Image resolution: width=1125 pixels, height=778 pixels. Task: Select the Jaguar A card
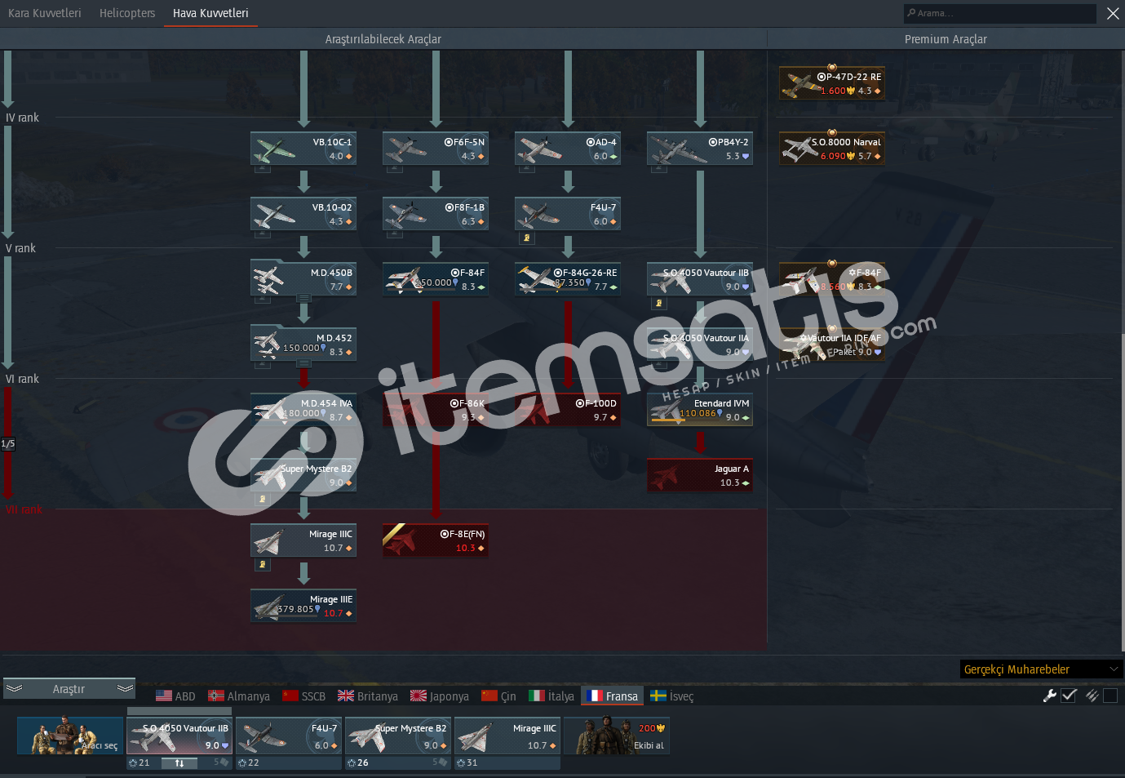700,475
